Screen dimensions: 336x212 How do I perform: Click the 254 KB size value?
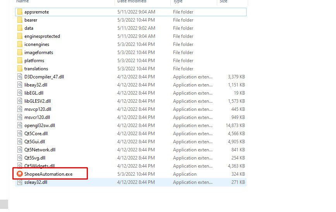click(x=238, y=158)
